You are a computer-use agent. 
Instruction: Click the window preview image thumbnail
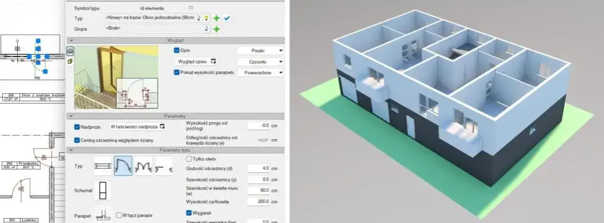[x=116, y=77]
